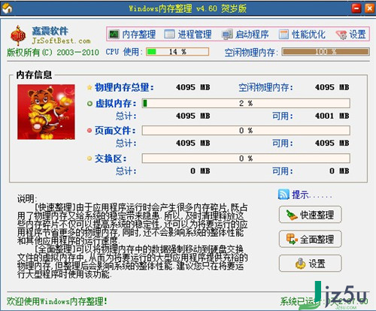Click the 说明 description heading
376x311 pixels.
coord(27,199)
